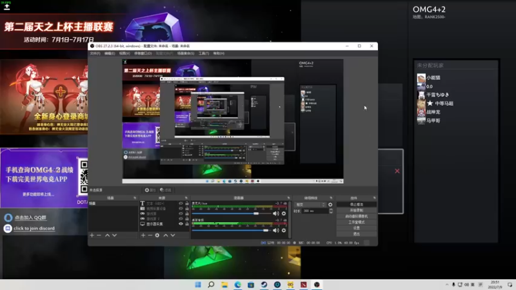The height and width of the screenshot is (290, 516).
Task: Start the virtual camera
Action: point(357,217)
